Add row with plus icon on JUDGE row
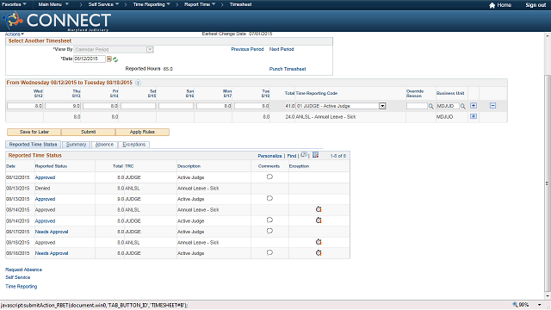The image size is (551, 310). tap(474, 105)
